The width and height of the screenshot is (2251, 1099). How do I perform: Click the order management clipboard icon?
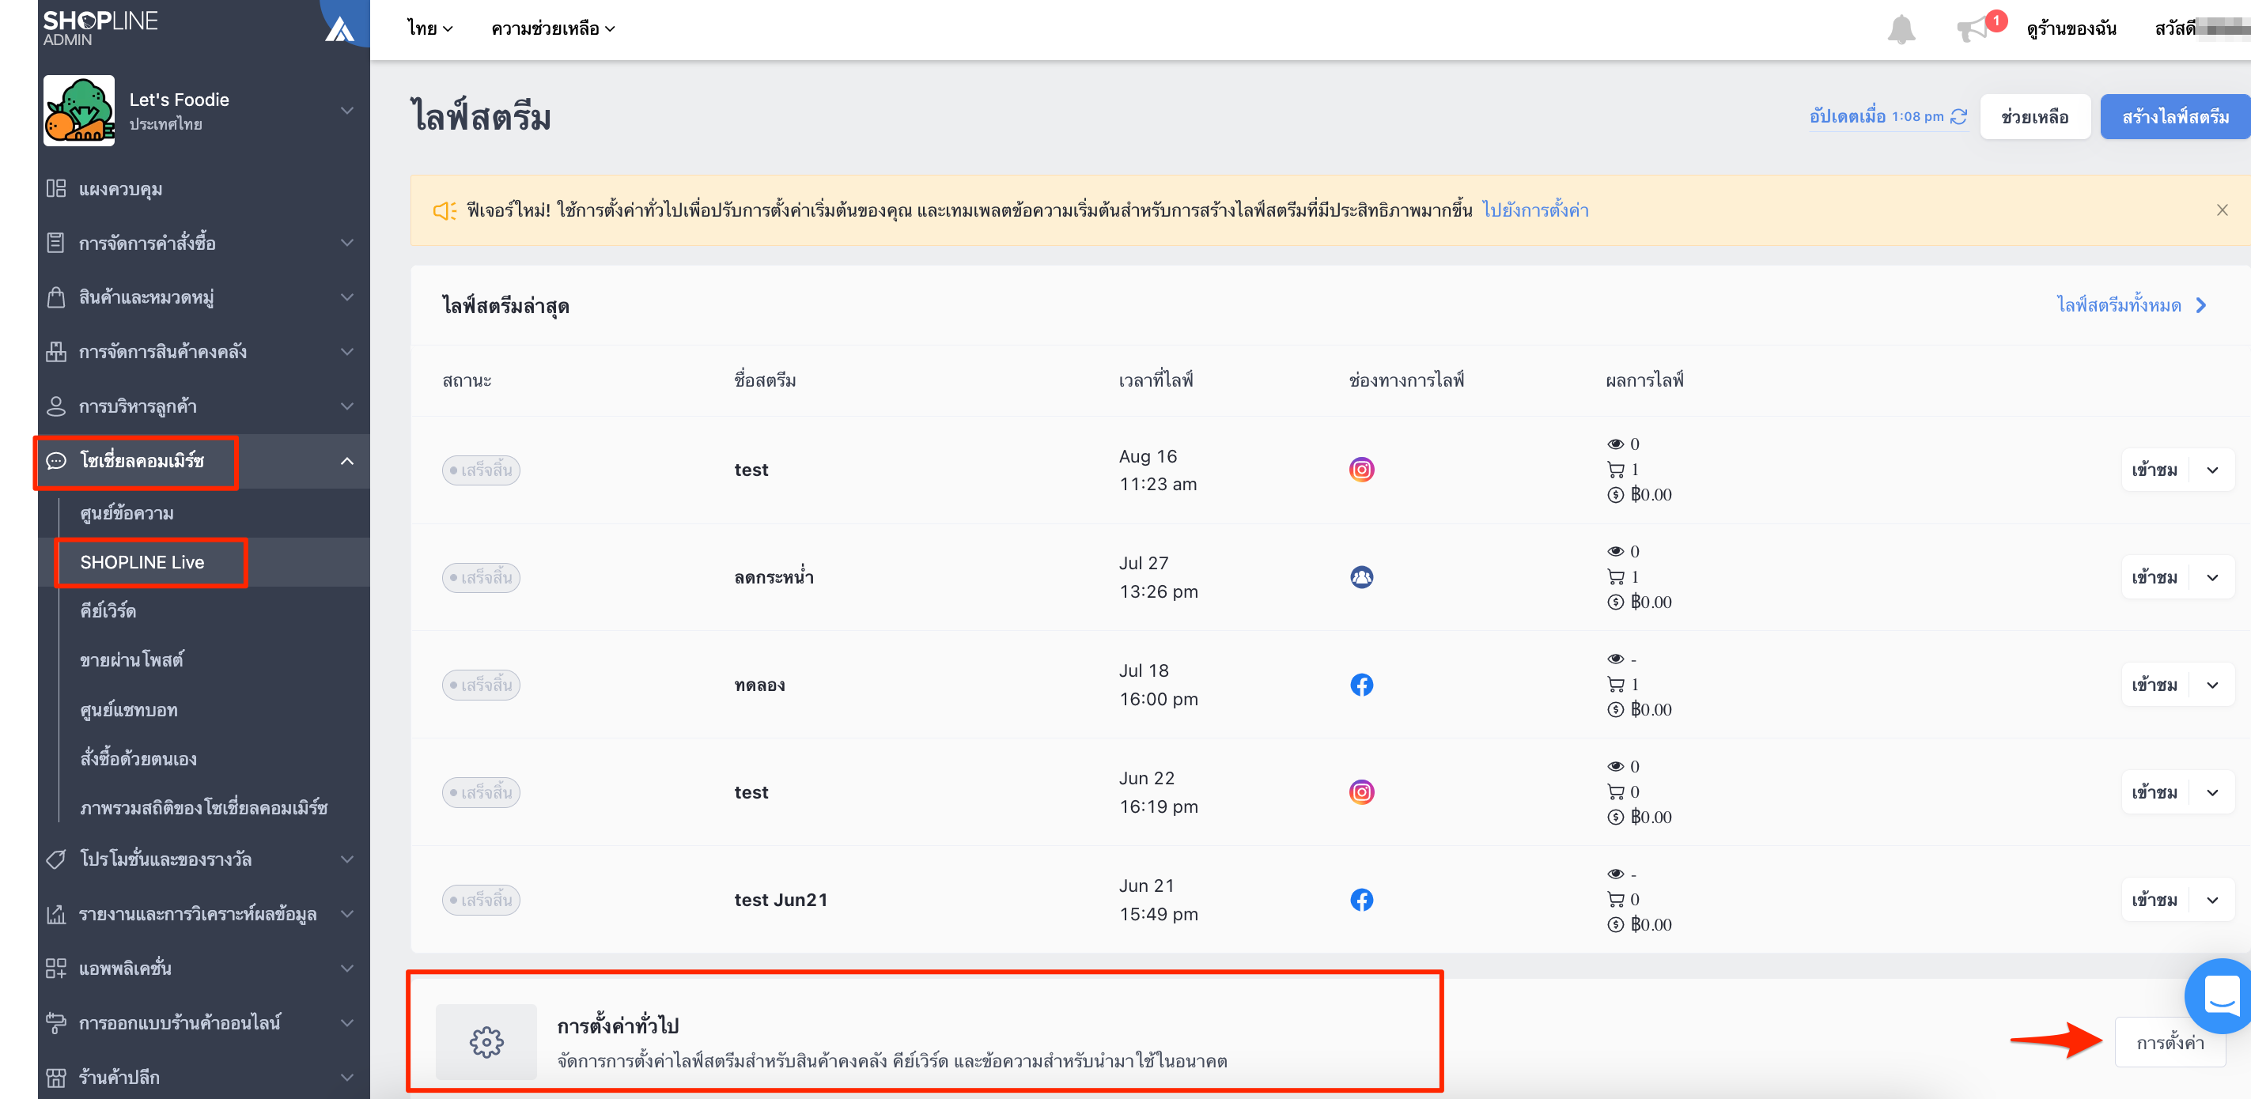pyautogui.click(x=56, y=243)
